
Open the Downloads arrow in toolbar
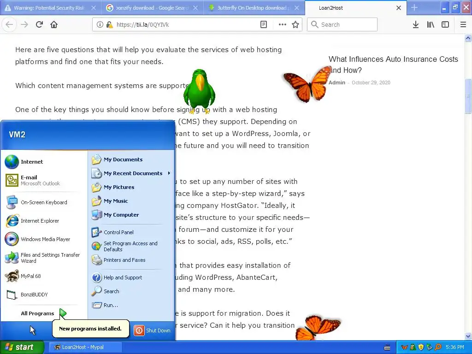416,25
